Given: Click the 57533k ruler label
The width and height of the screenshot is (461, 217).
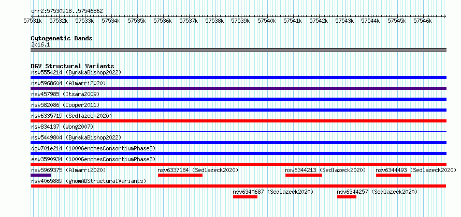Looking at the screenshot, I should point(85,21).
